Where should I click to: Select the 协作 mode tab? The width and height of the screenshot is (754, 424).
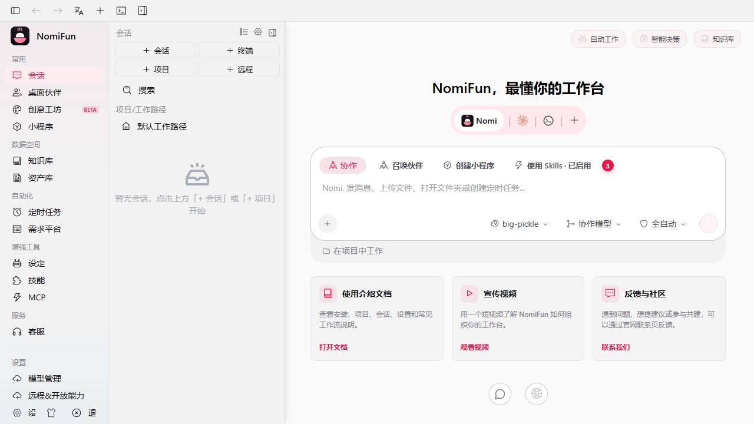(x=343, y=165)
